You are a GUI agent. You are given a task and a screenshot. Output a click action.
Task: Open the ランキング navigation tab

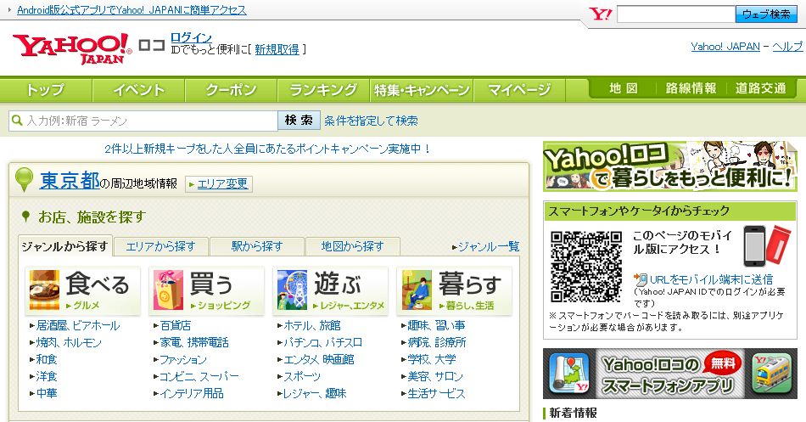(323, 90)
